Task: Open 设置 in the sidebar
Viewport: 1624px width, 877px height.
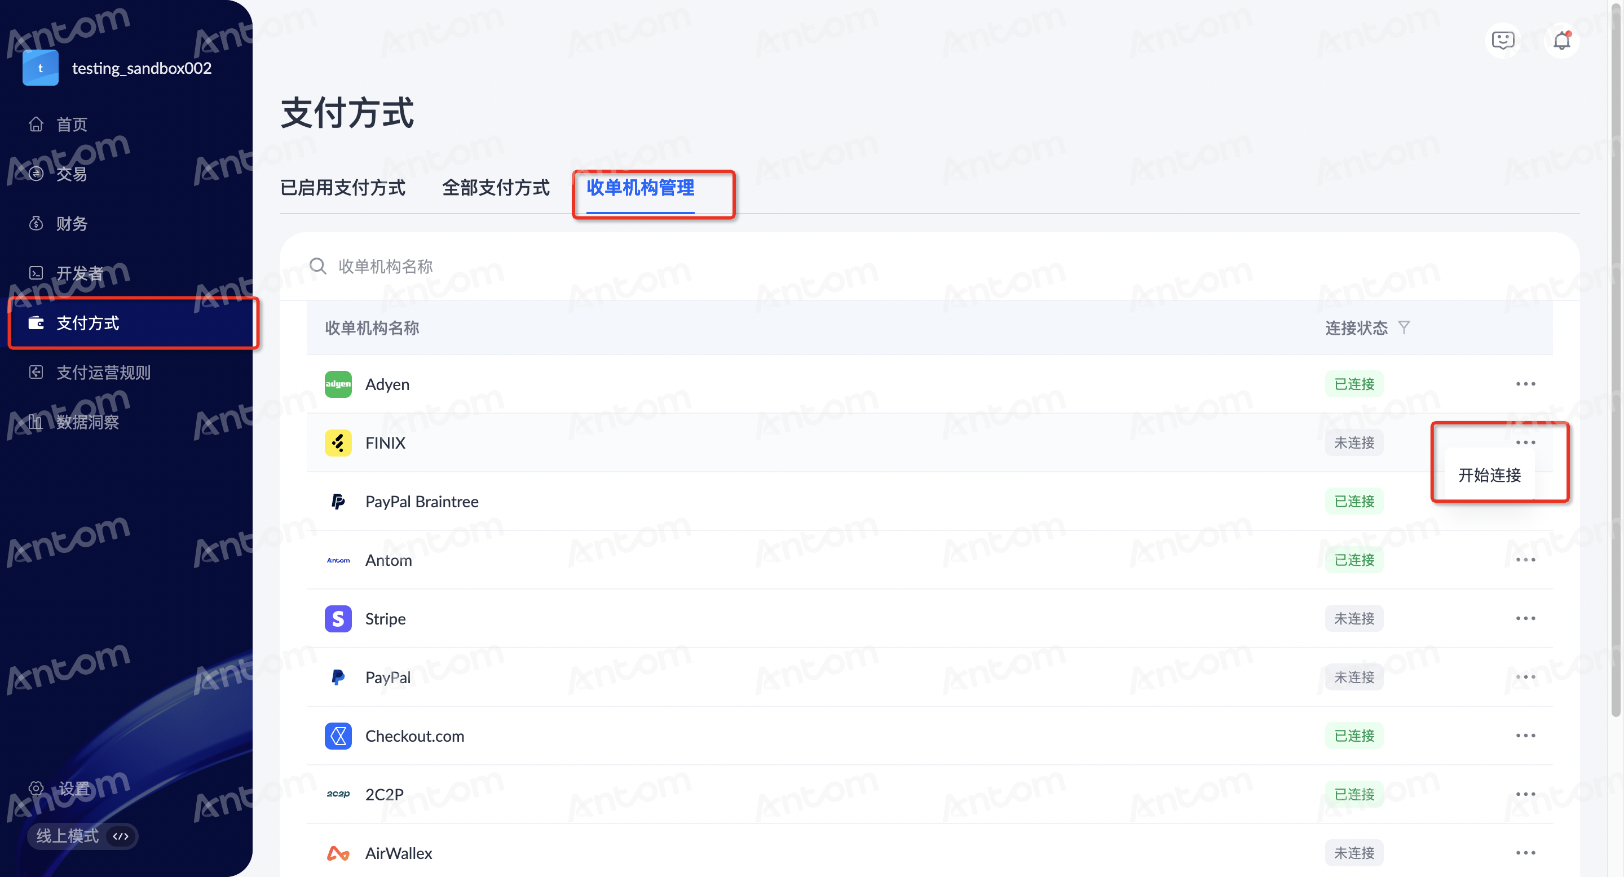Action: (x=74, y=788)
